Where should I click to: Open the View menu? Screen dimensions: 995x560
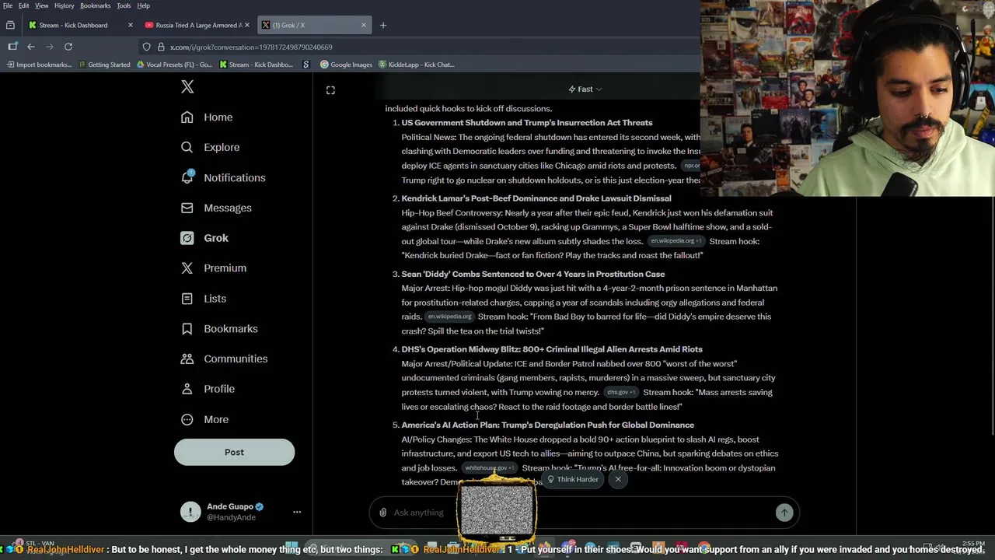tap(42, 5)
